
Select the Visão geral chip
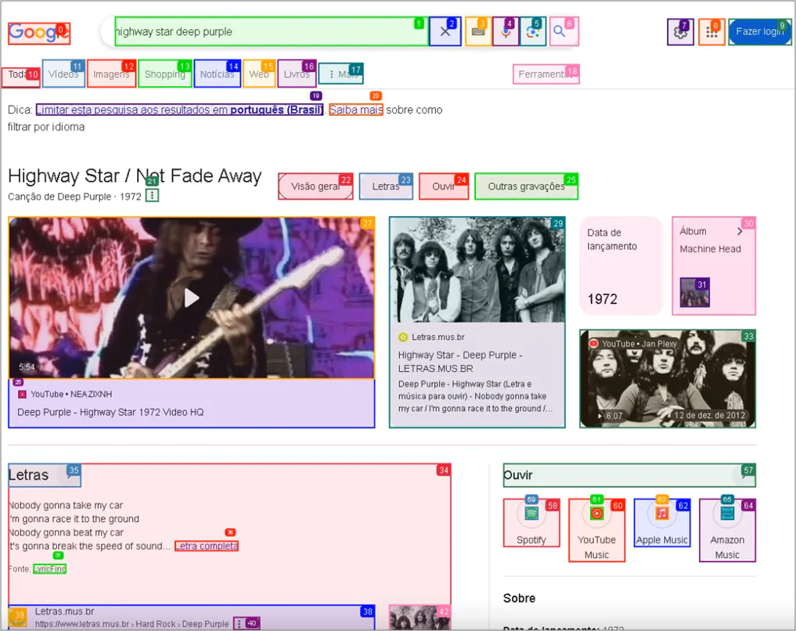pyautogui.click(x=315, y=186)
